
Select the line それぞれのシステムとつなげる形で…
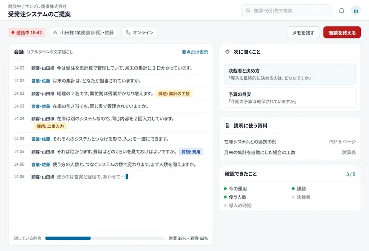(111, 139)
